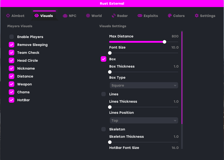The image size is (224, 160).
Task: Click the chevron arrow on Square dropdown
Action: click(175, 85)
